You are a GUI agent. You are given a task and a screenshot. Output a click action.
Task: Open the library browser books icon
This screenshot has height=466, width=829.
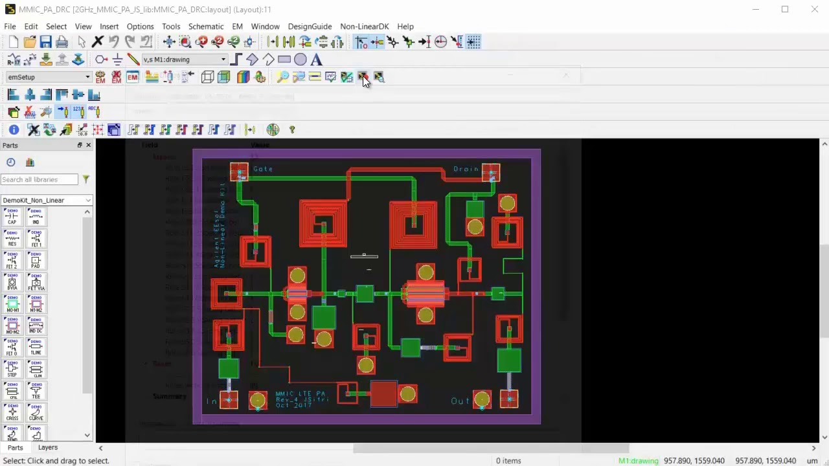[x=30, y=162]
